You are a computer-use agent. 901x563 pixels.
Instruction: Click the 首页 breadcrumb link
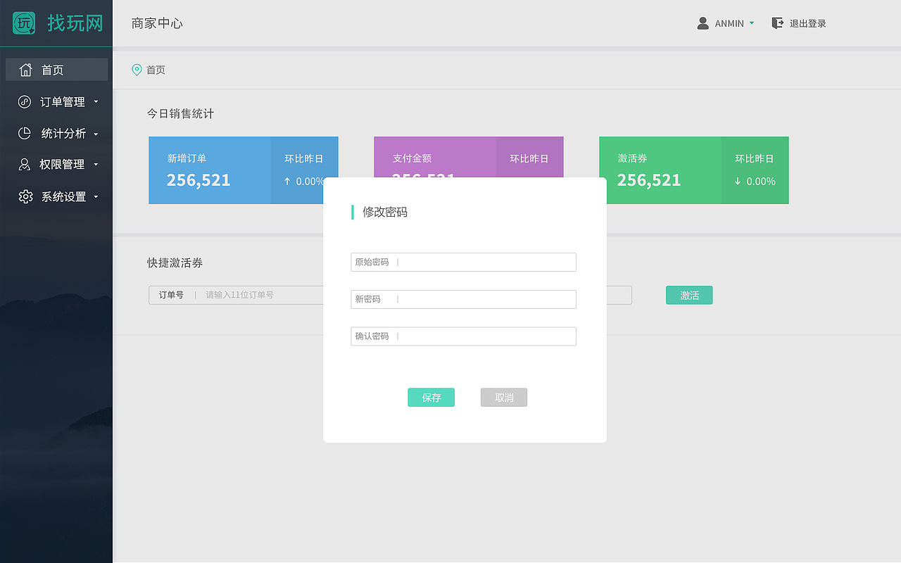pyautogui.click(x=156, y=70)
